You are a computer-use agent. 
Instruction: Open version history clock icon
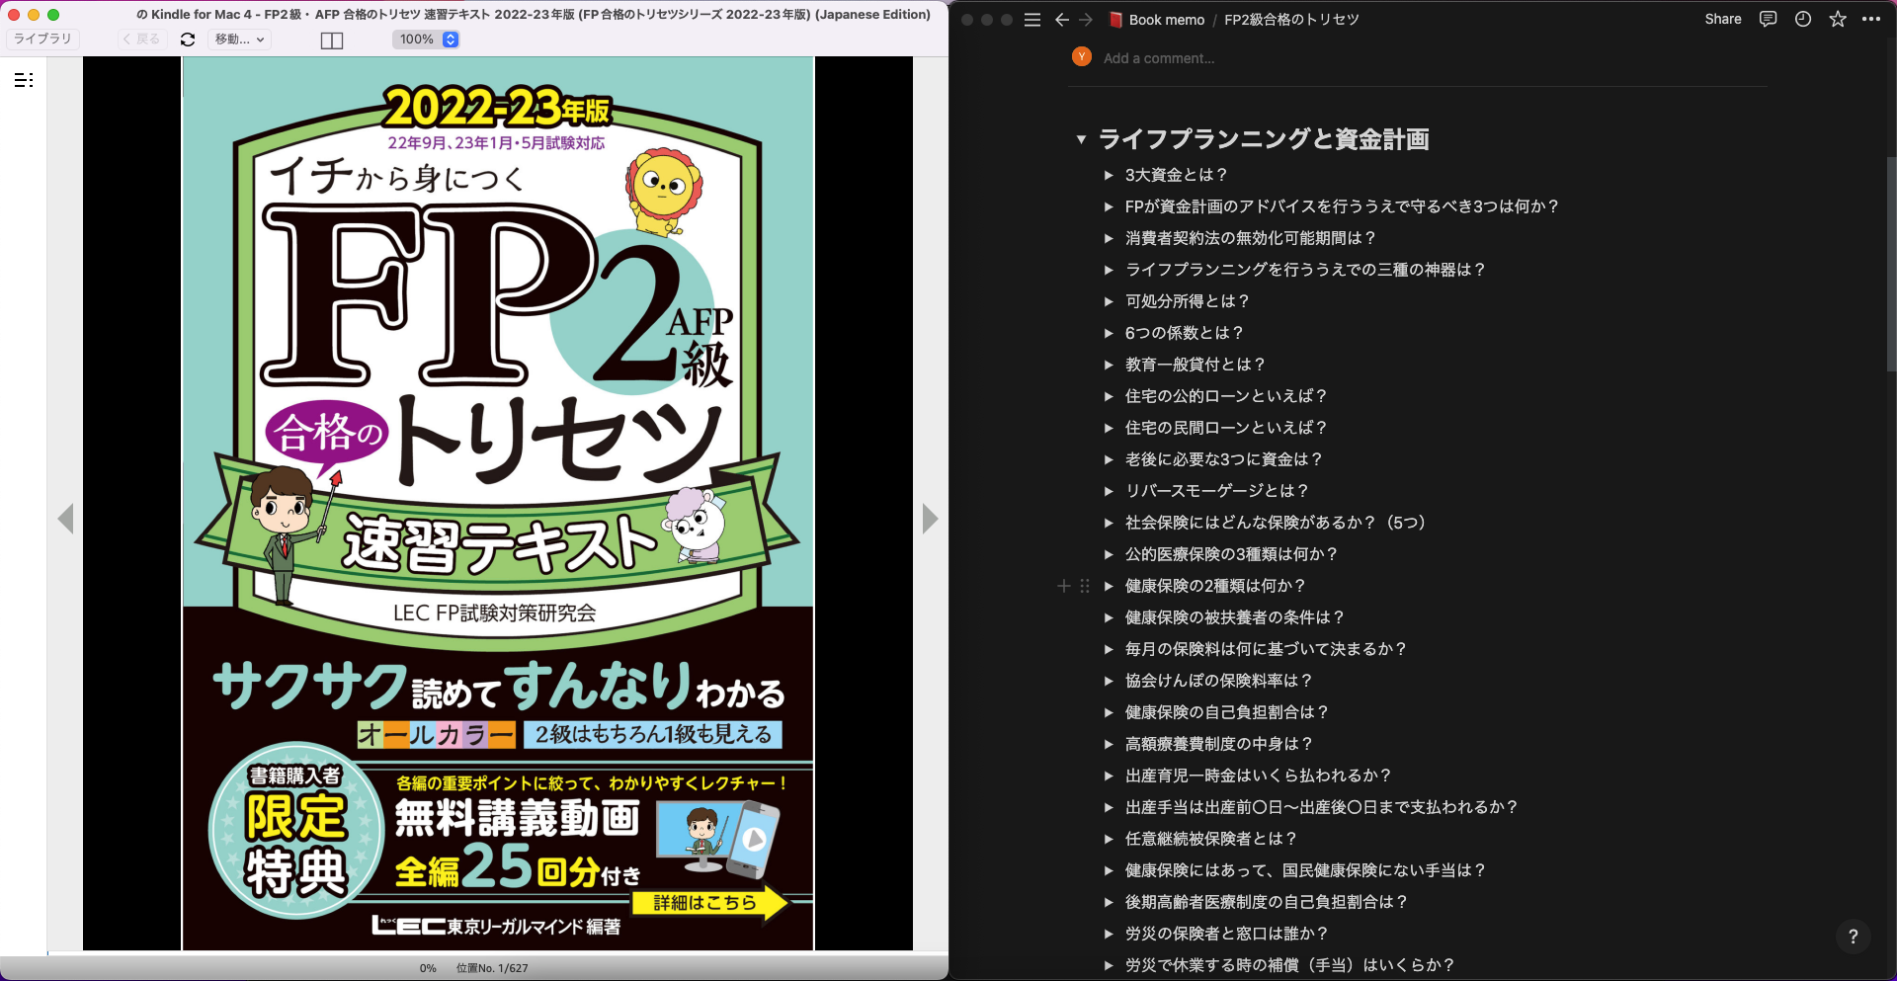(1803, 19)
